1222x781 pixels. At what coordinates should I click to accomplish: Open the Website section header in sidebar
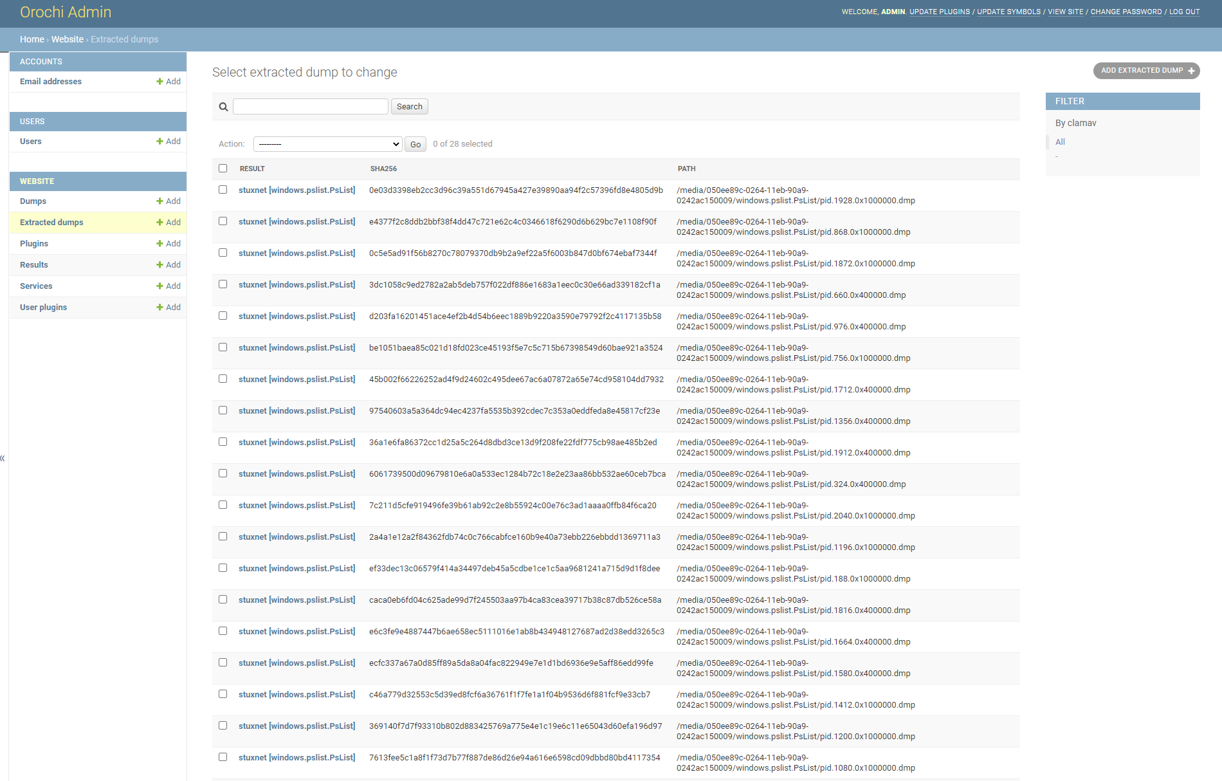pos(37,181)
